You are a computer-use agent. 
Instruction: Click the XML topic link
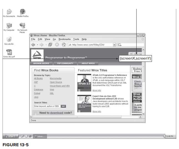pos(52,93)
